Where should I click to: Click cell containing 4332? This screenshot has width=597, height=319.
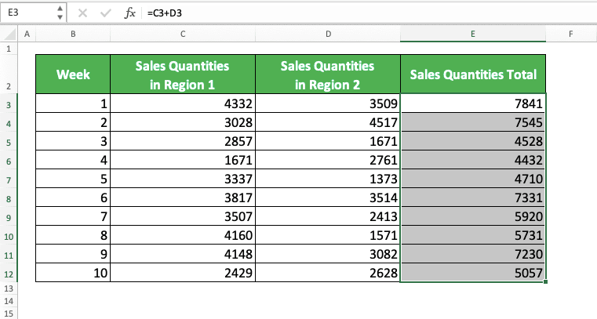coord(183,103)
